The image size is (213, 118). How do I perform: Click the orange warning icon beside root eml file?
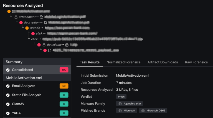tap(9, 11)
